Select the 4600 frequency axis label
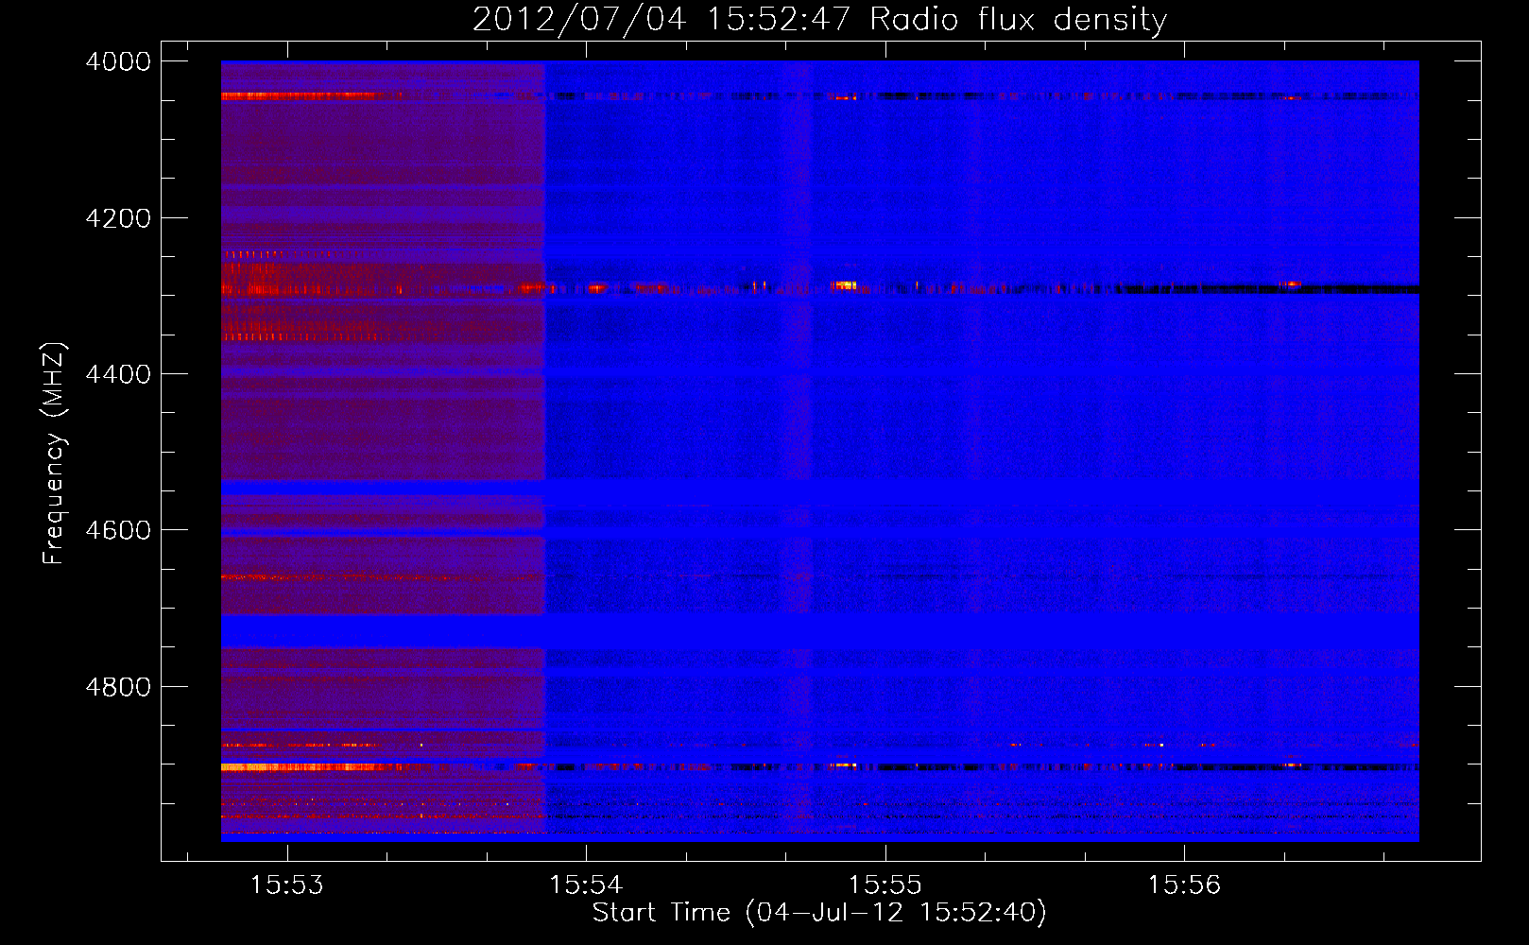Screen dimensions: 1529x945 pos(118,530)
